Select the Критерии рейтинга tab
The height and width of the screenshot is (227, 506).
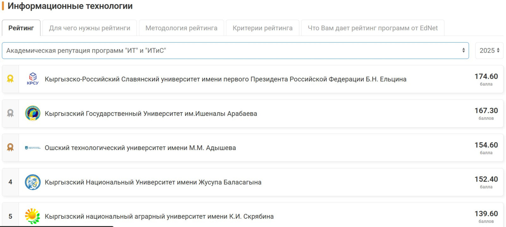(x=262, y=28)
